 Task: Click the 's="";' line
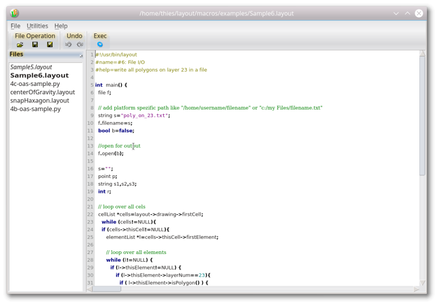pyautogui.click(x=106, y=169)
